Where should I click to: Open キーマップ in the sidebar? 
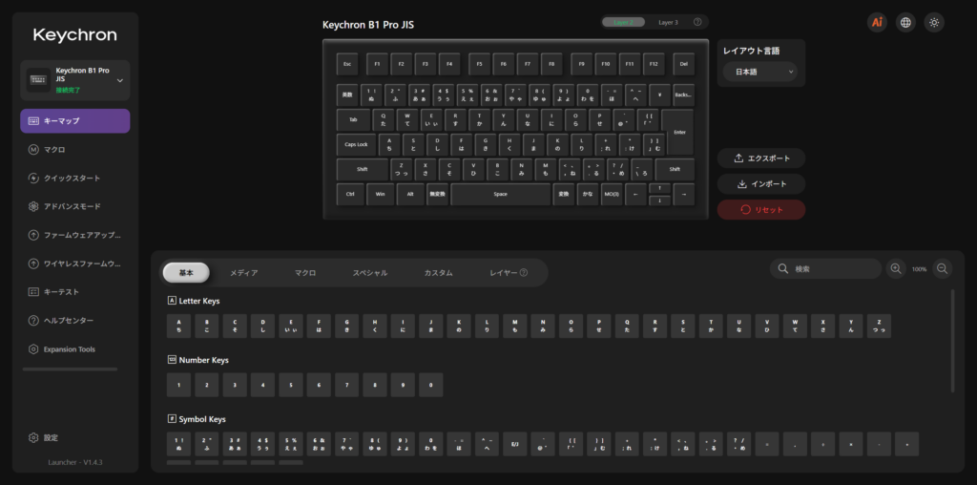[74, 121]
